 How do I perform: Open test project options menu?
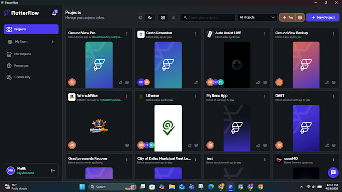265,159
